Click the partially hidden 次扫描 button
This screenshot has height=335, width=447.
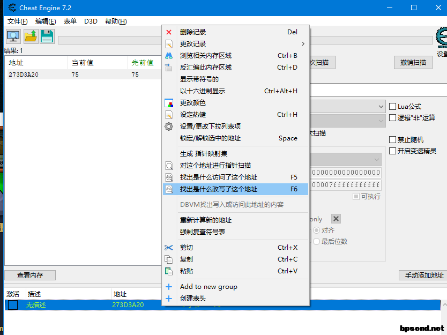tap(322, 62)
